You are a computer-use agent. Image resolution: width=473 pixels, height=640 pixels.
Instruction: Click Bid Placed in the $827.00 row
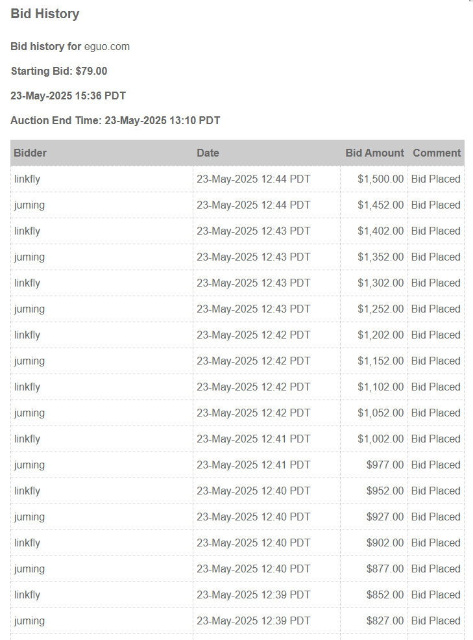click(435, 621)
